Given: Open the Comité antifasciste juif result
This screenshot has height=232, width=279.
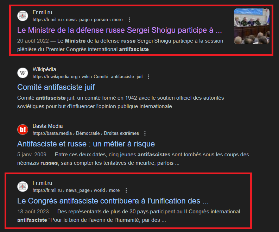Looking at the screenshot, I should pyautogui.click(x=56, y=87).
